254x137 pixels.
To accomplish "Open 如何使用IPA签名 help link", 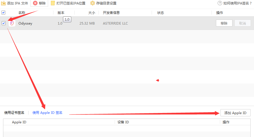I will [237, 3].
